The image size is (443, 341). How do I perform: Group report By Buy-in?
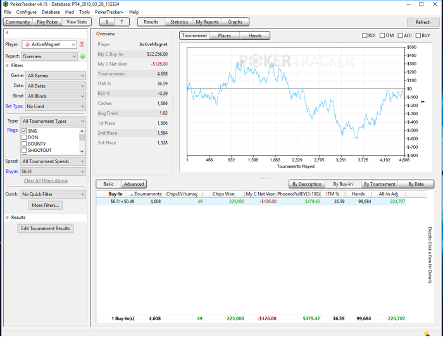point(343,184)
